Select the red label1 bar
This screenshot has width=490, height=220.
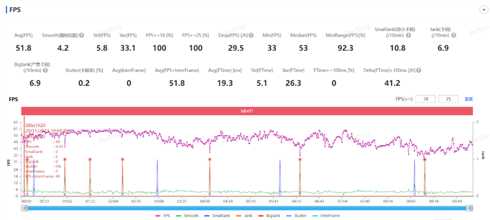pos(247,111)
